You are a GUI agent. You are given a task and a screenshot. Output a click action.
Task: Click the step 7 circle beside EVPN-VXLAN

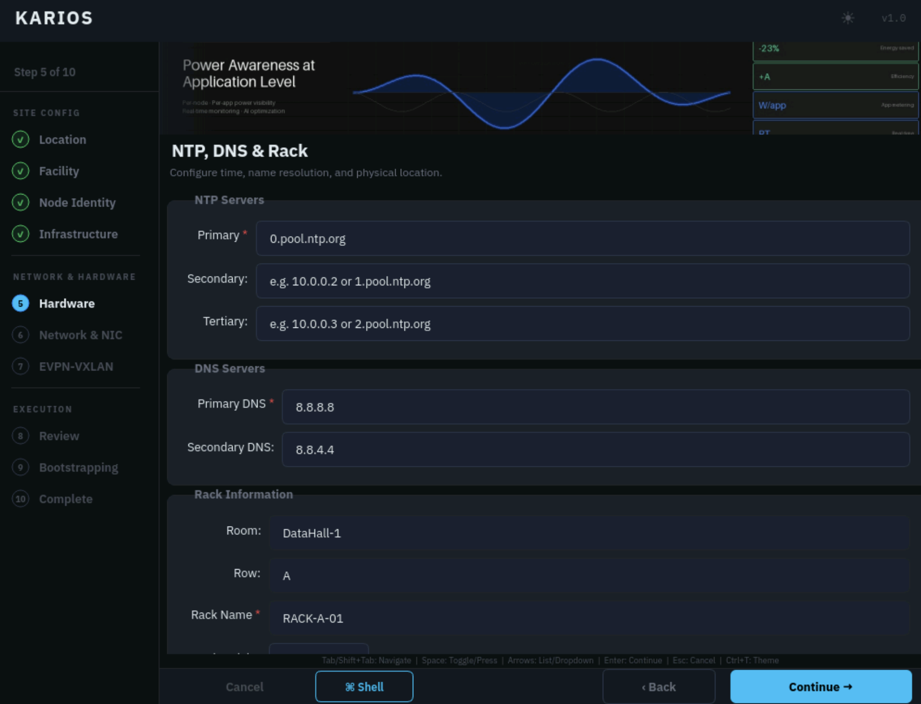(20, 367)
